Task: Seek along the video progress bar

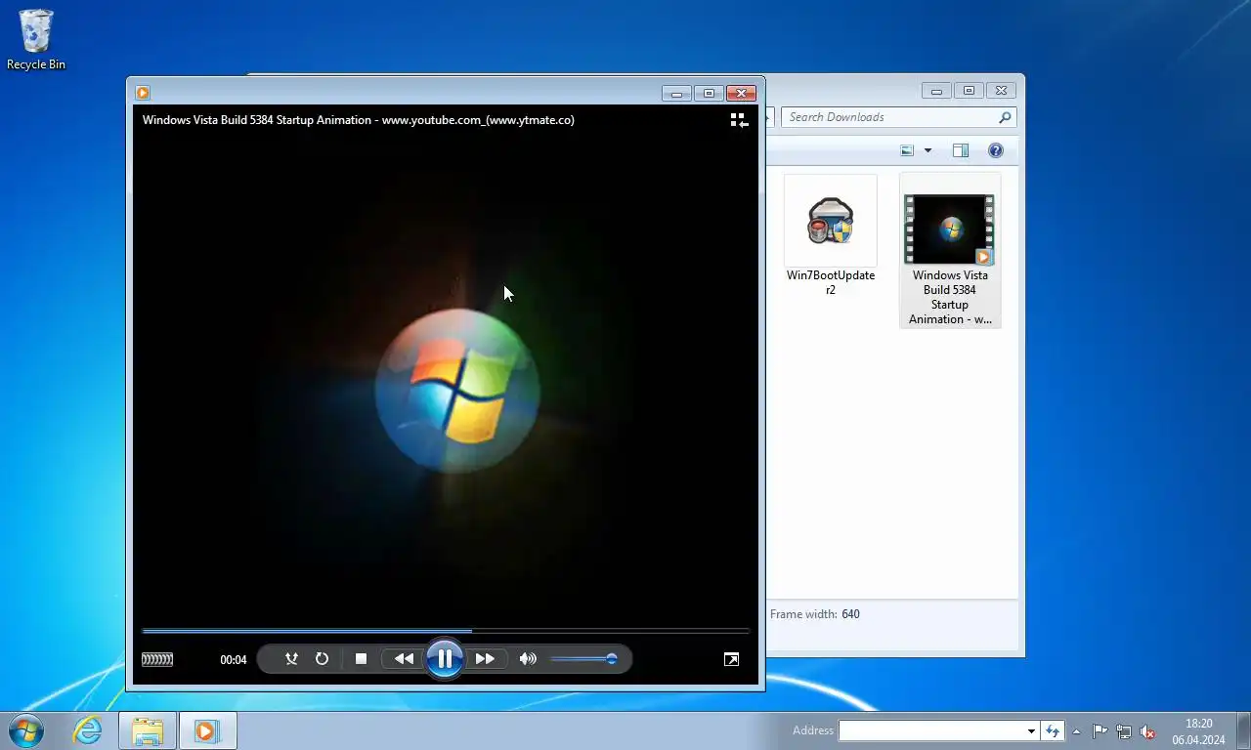Action: point(446,631)
